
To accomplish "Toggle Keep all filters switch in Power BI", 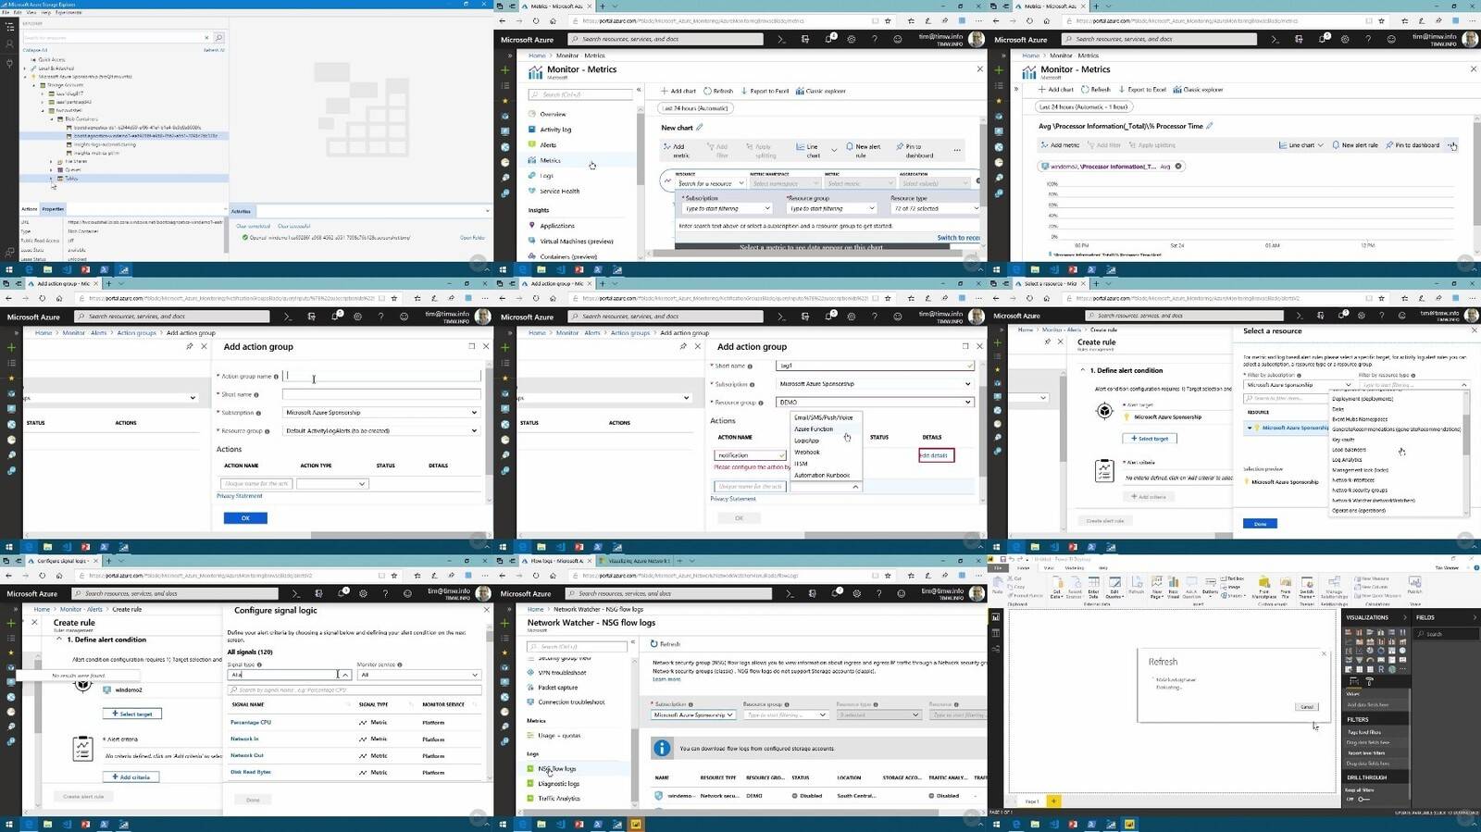I will click(x=1363, y=799).
